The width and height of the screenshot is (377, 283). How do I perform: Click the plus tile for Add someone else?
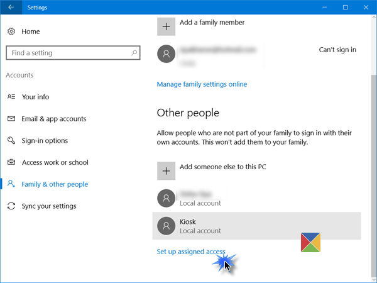click(166, 171)
